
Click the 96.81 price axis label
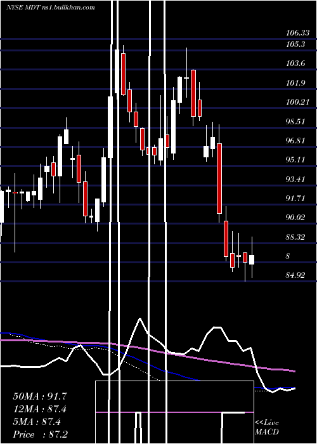(x=295, y=140)
